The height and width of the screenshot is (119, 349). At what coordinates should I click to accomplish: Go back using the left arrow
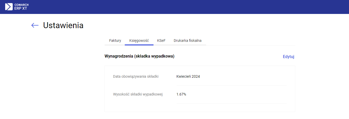tap(35, 25)
